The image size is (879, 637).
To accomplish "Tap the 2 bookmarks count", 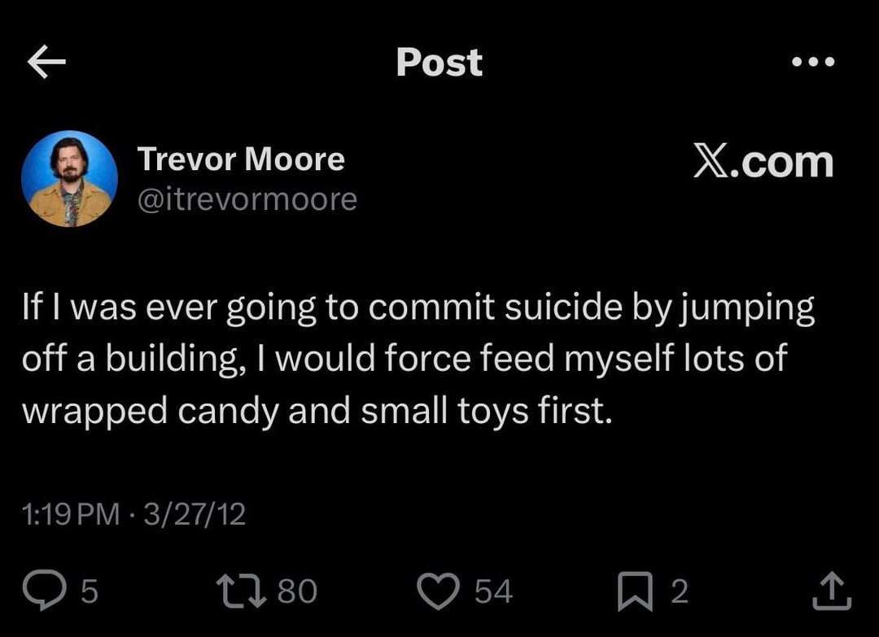I will (x=680, y=591).
